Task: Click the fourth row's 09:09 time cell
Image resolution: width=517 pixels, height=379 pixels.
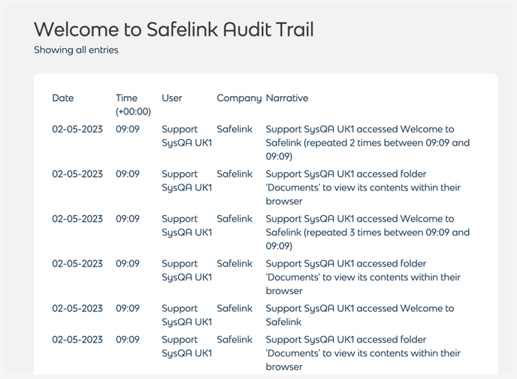Action: tap(128, 263)
